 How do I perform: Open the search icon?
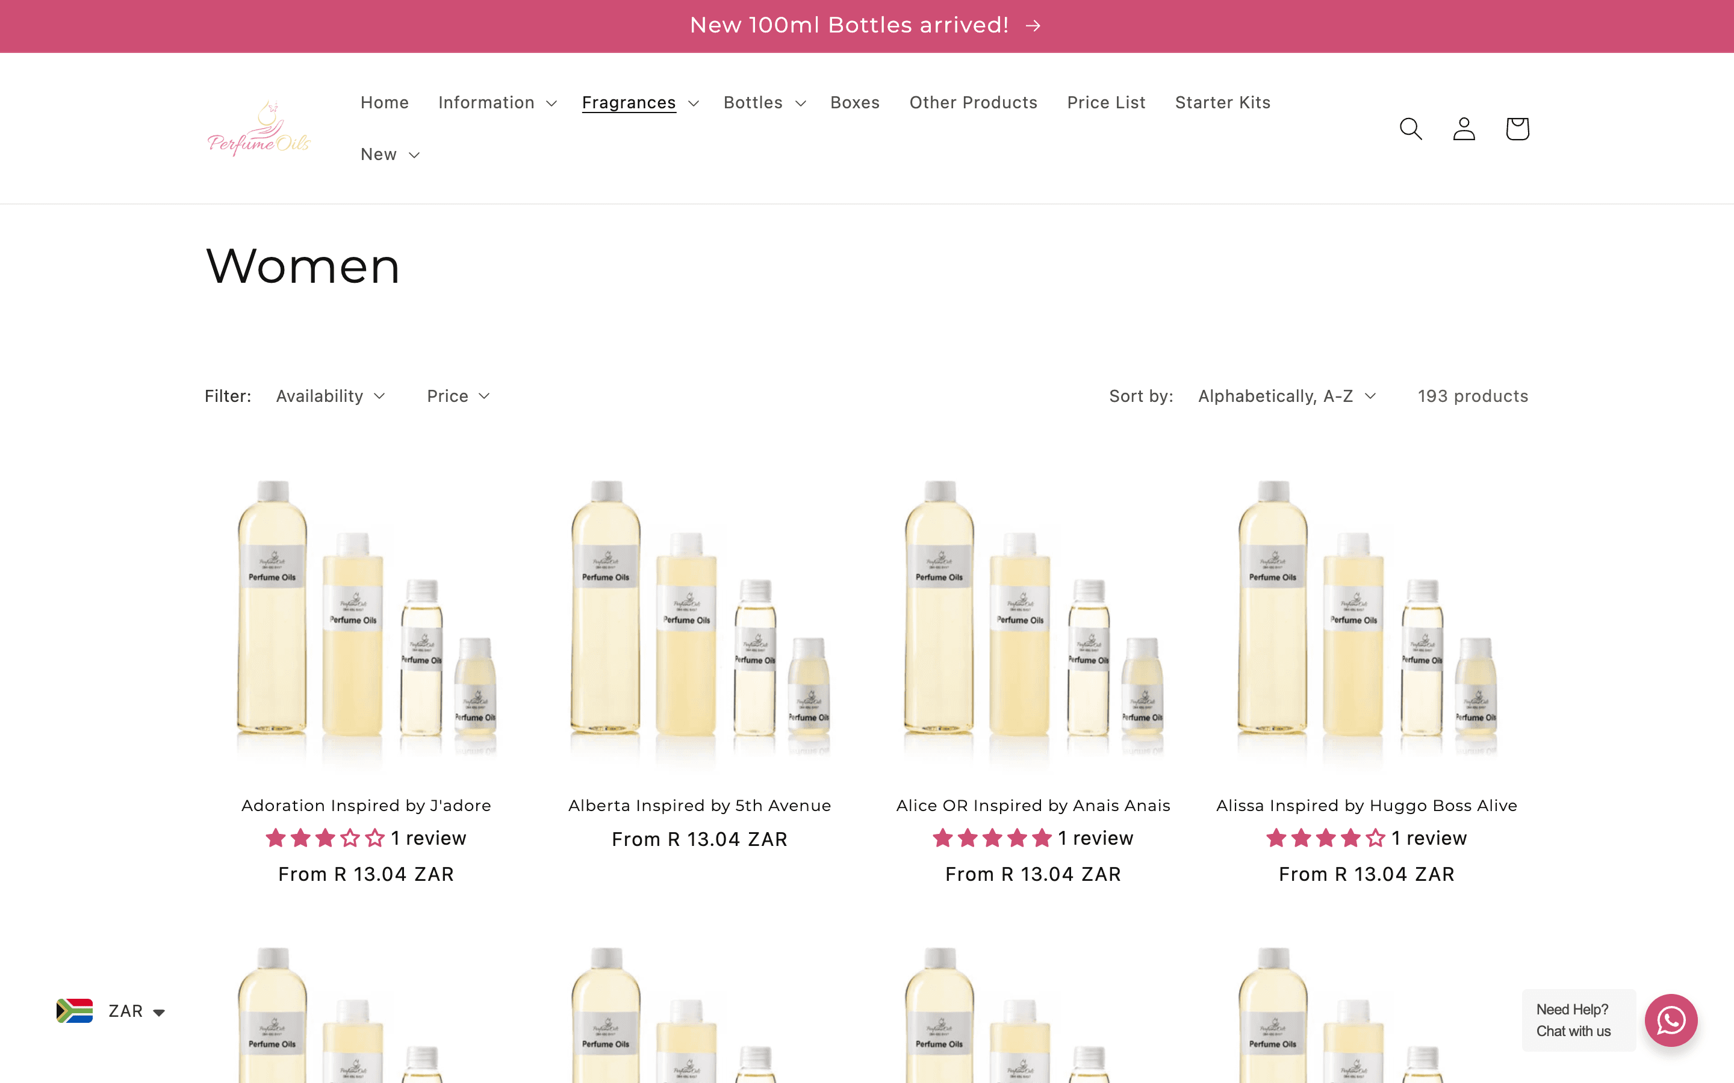point(1410,128)
